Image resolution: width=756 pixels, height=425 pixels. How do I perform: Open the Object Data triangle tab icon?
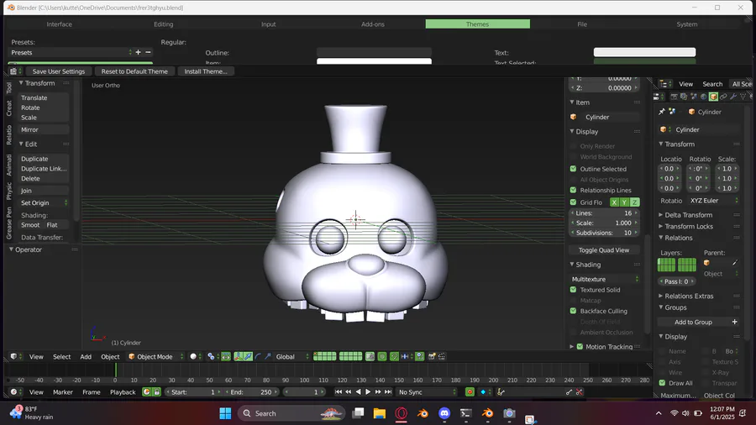tap(743, 97)
